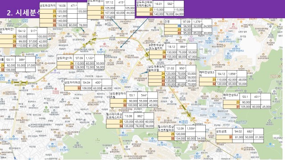Click the slide title '2. 시세분석'

23,13
